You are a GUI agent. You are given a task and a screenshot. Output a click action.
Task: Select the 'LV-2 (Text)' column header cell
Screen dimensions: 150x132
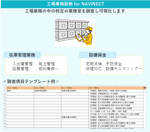[47, 88]
